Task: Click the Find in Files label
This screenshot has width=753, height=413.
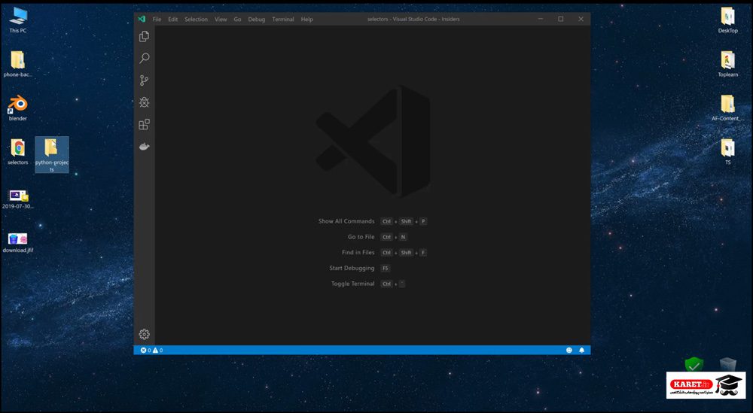Action: pos(358,252)
